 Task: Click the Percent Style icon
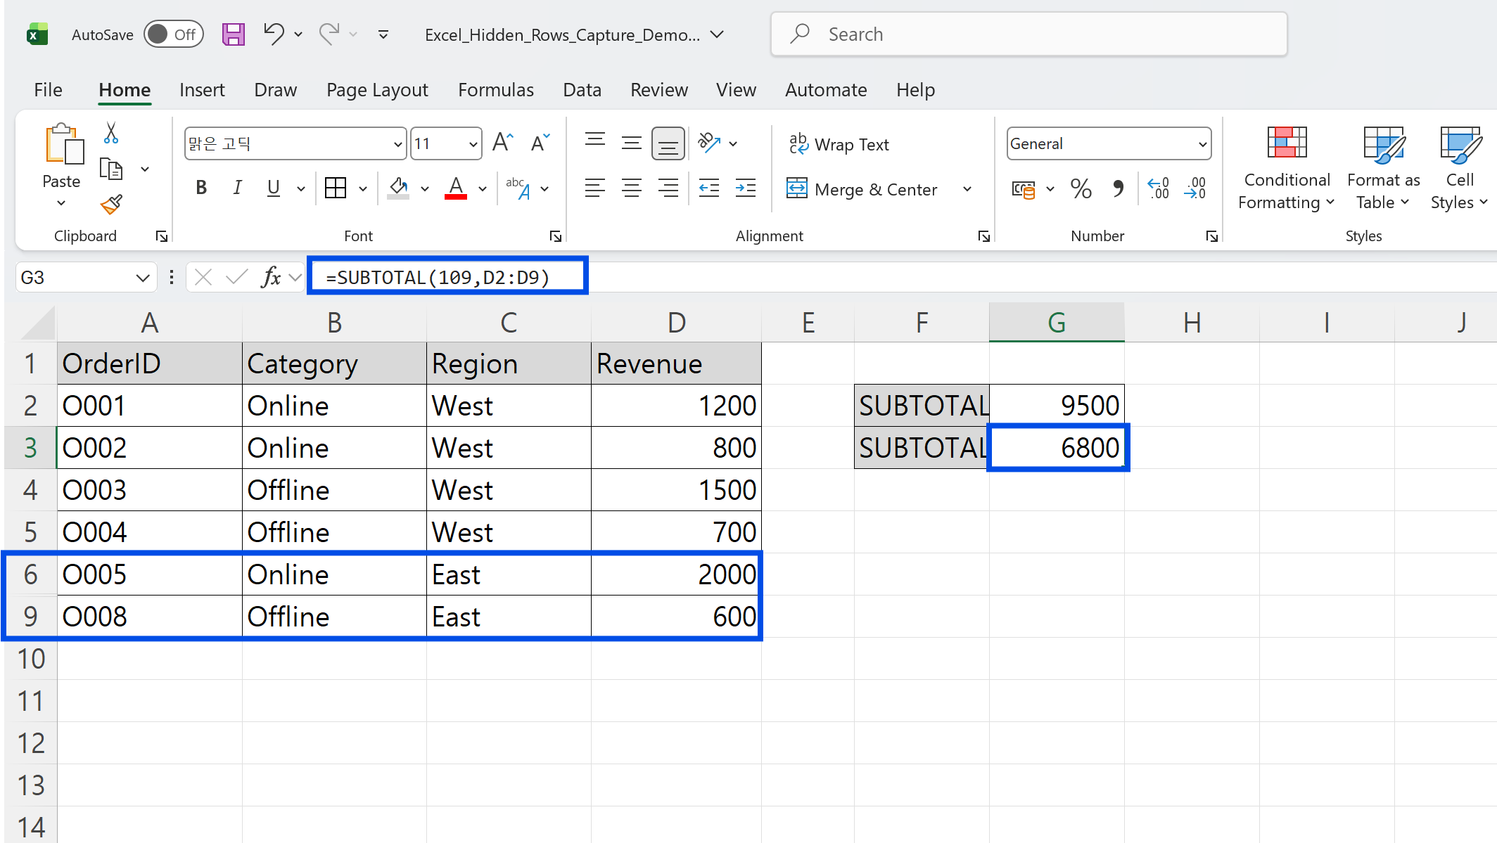click(1081, 188)
